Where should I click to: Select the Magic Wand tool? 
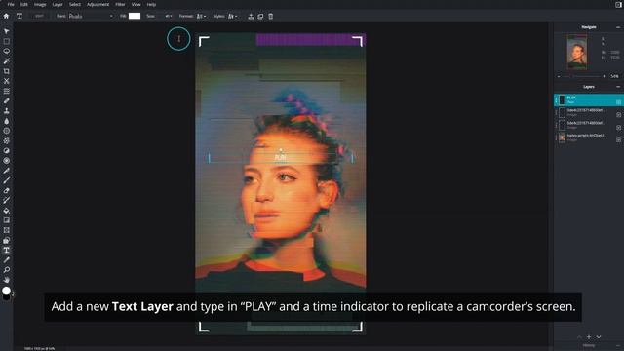[x=7, y=61]
